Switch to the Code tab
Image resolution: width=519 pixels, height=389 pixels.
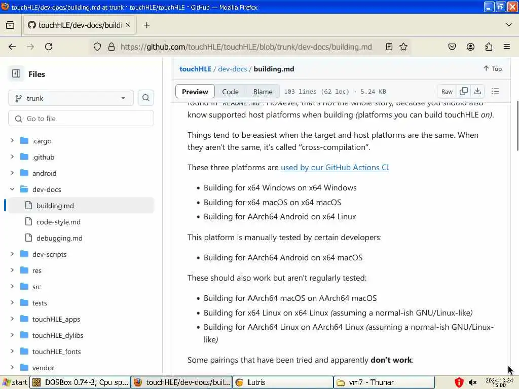click(x=231, y=92)
